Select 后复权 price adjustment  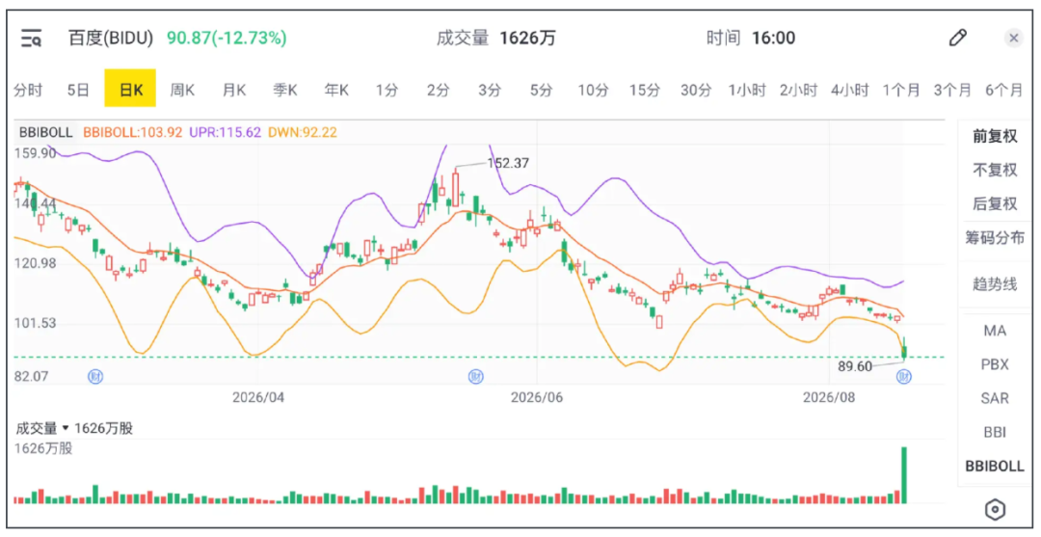coord(995,203)
